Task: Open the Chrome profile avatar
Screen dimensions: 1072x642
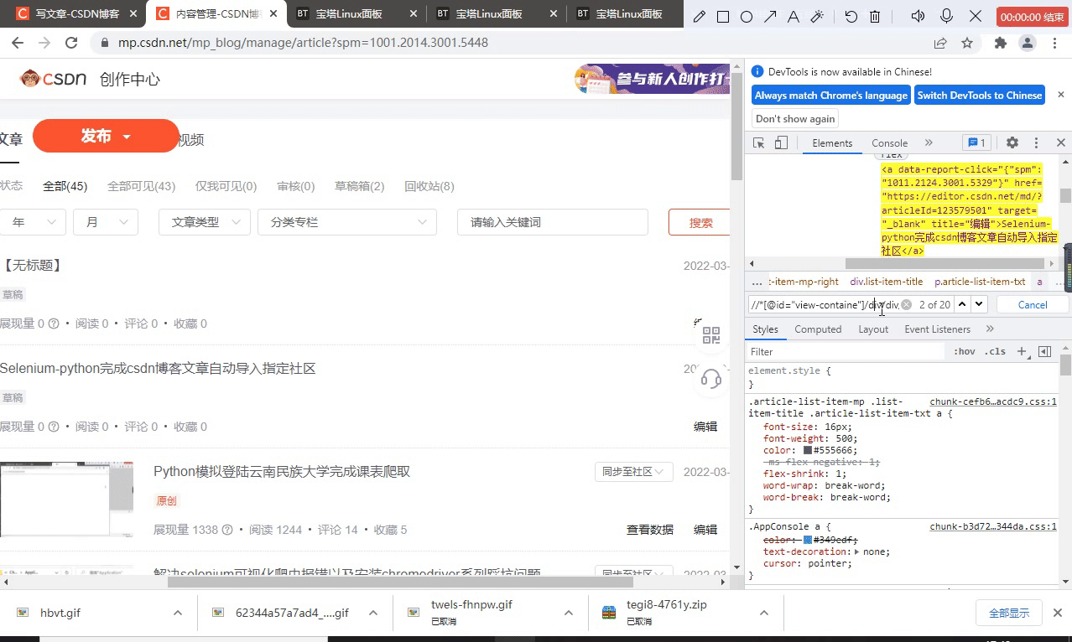Action: click(x=1027, y=43)
